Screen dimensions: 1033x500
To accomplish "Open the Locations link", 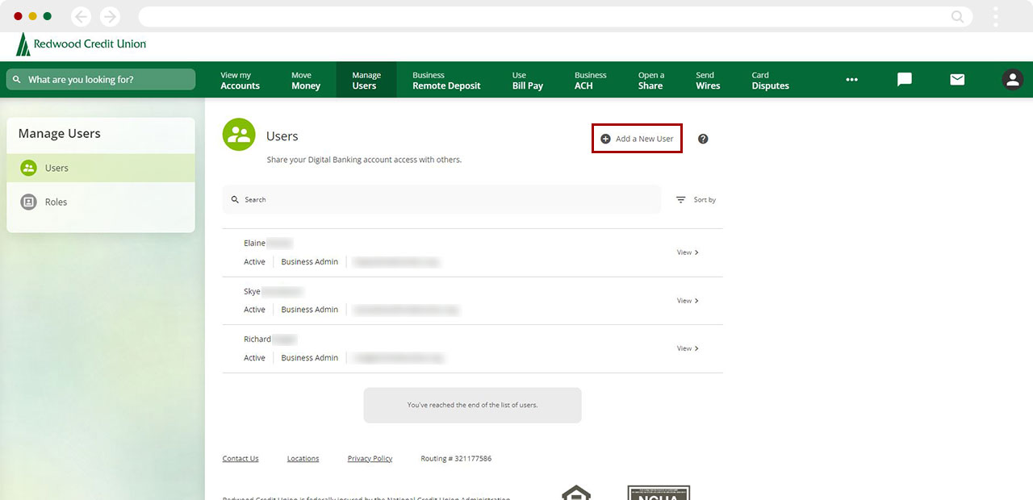I will coord(303,459).
